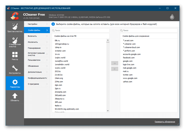Select 0lik.ru in cookie list
185x131 pixels.
57,40
